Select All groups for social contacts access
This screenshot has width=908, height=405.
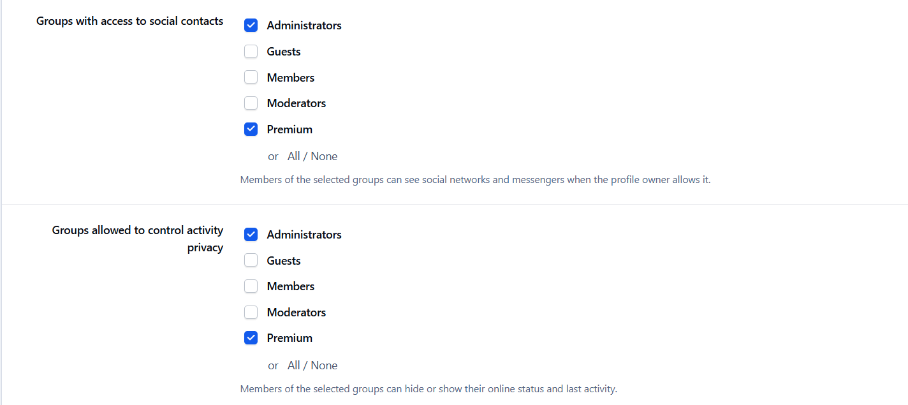point(293,156)
